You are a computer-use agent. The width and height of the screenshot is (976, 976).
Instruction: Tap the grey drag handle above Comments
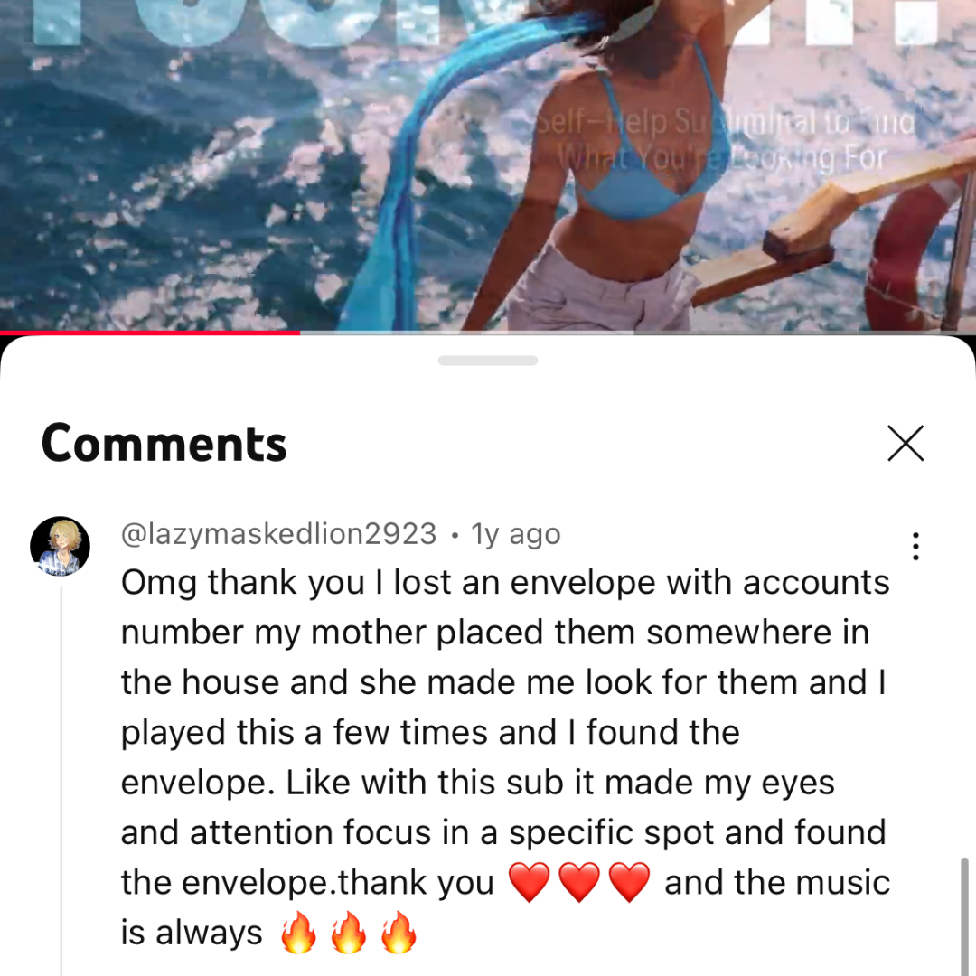pos(488,361)
